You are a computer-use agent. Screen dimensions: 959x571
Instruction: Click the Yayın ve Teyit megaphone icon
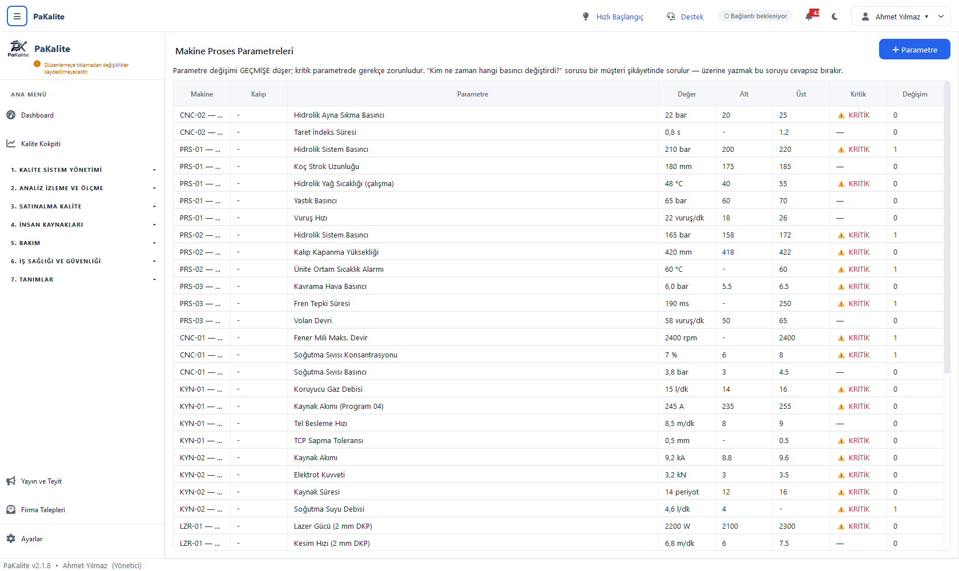[x=11, y=481]
